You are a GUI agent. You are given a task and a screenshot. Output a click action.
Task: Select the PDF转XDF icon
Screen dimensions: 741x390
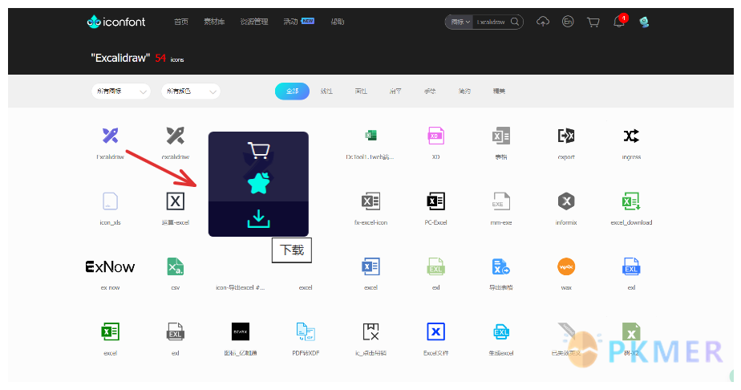(x=306, y=332)
